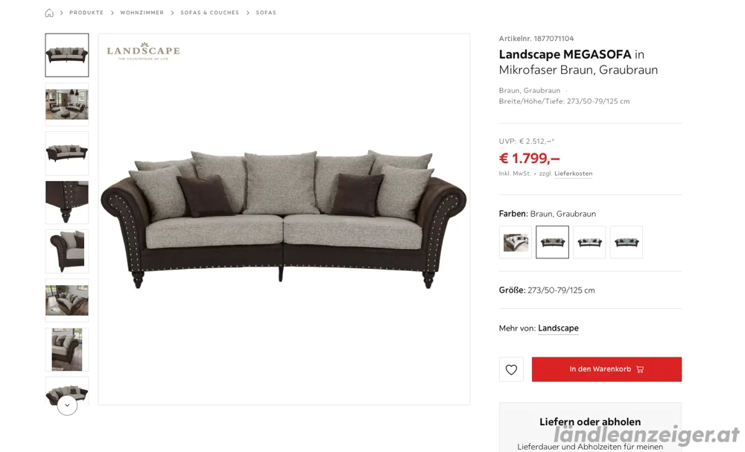Open WOHNZIMMER breadcrumb link

pyautogui.click(x=142, y=13)
